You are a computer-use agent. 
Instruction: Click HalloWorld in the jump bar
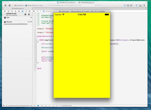[48, 11]
